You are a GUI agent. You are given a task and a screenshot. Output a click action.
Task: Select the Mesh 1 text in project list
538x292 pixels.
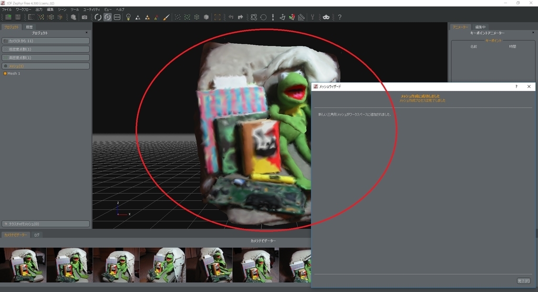(x=14, y=74)
